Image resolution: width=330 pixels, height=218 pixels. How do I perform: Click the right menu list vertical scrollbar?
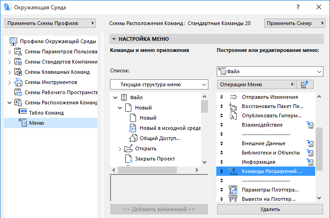pyautogui.click(x=319, y=144)
